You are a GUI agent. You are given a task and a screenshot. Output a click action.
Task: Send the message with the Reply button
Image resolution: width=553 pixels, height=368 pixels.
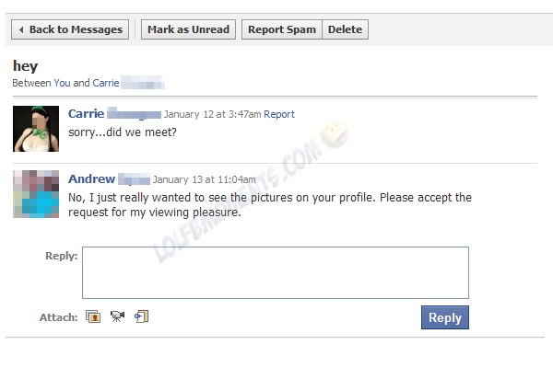click(x=444, y=317)
